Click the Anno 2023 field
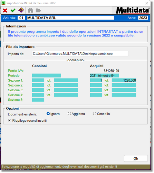Viewport: 154px width, 173px height. click(x=143, y=18)
